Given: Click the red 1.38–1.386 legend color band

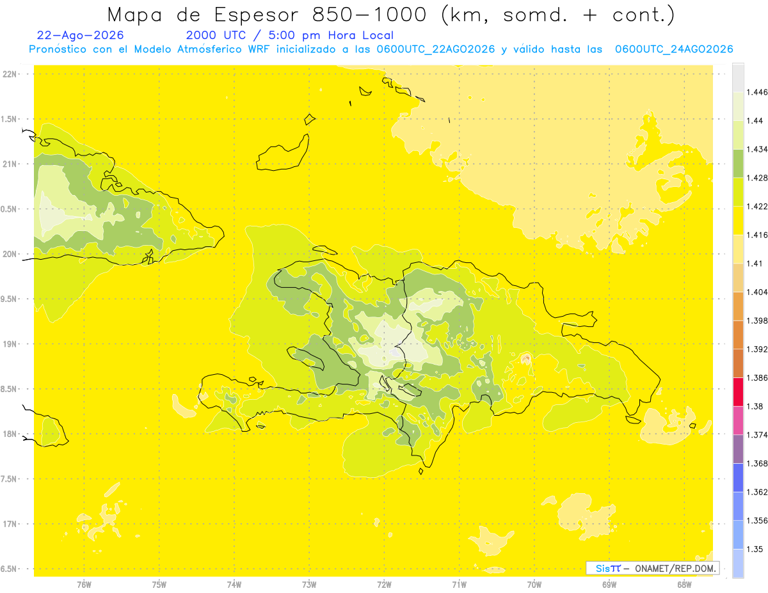Looking at the screenshot, I should tap(738, 392).
